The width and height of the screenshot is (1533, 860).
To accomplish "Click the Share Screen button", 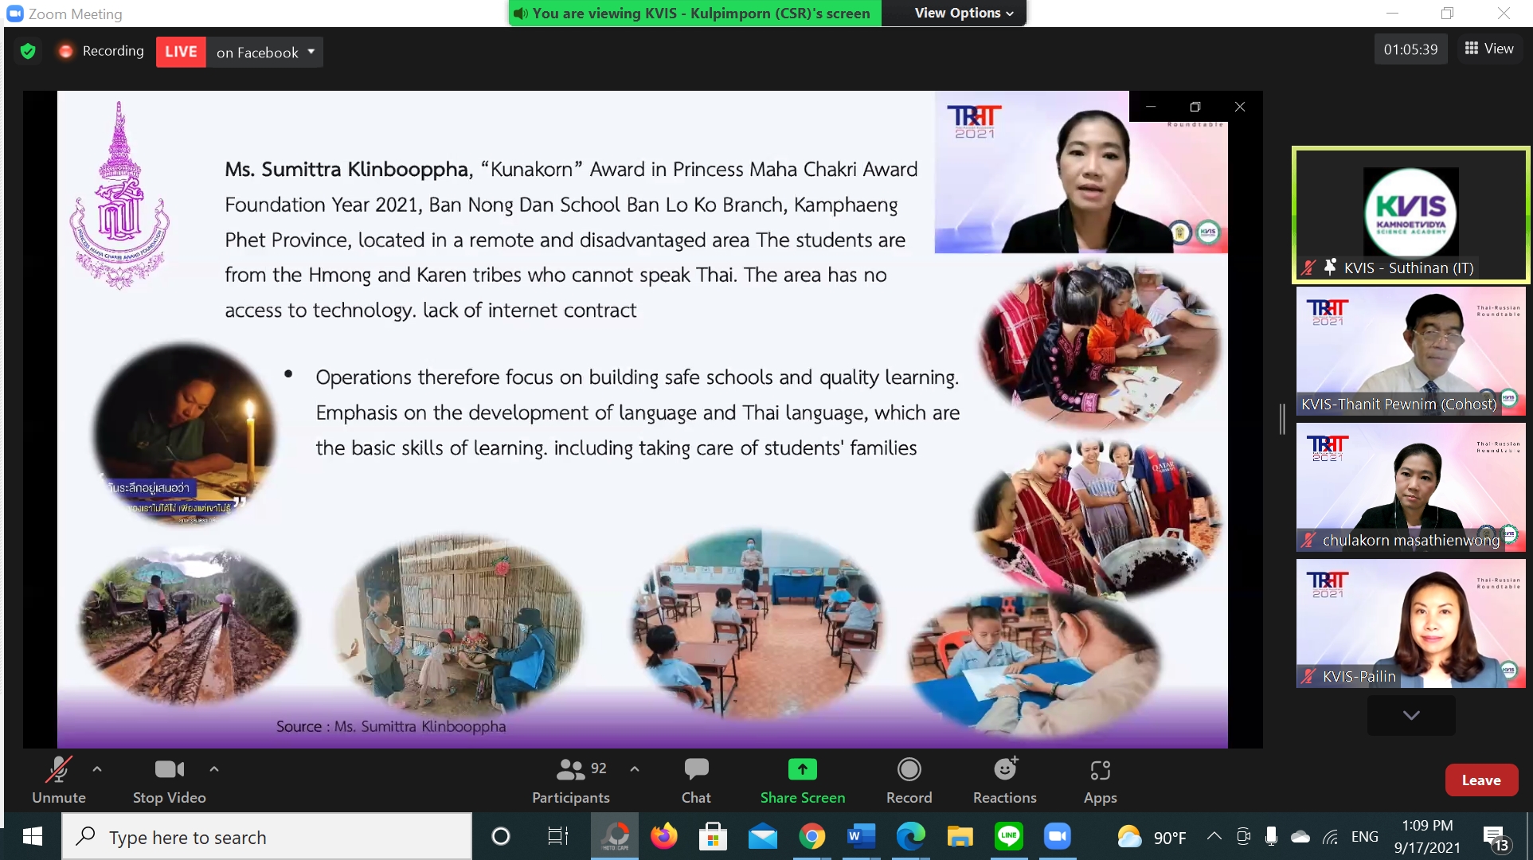I will (803, 780).
